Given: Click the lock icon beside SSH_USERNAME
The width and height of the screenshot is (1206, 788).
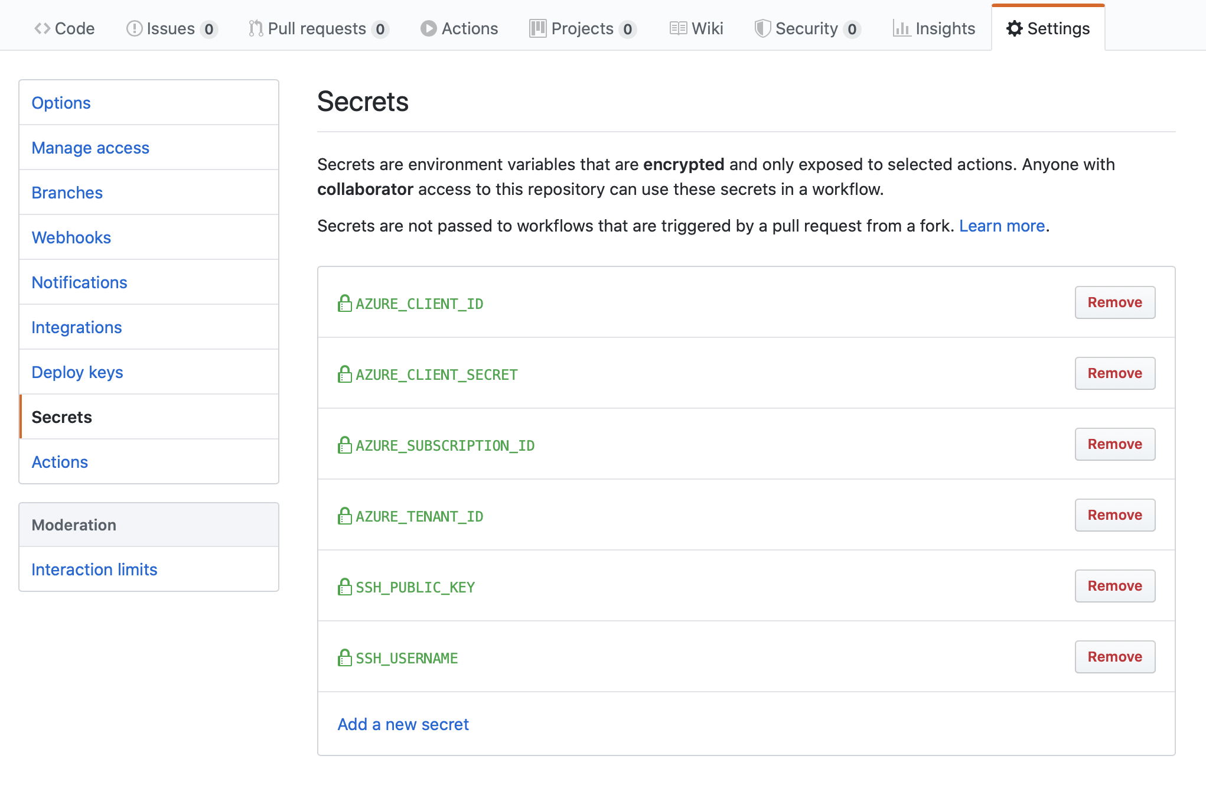Looking at the screenshot, I should tap(344, 657).
